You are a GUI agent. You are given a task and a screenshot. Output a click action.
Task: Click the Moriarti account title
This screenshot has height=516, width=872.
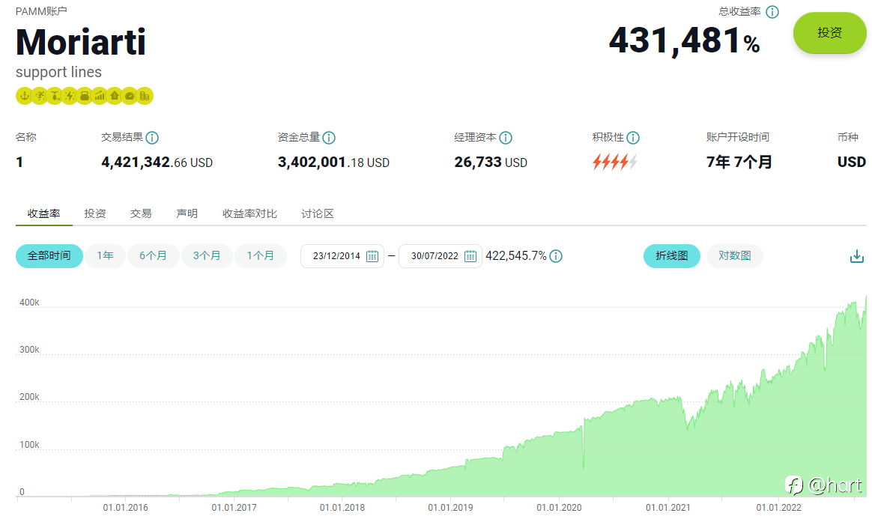point(81,42)
